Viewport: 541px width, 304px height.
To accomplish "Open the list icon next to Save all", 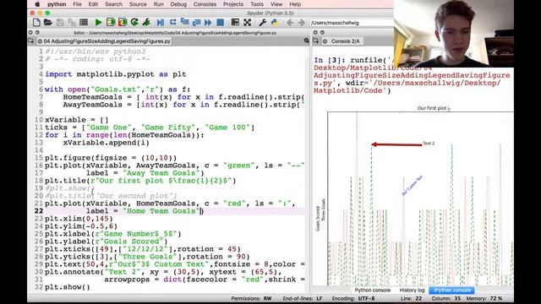I will point(84,23).
